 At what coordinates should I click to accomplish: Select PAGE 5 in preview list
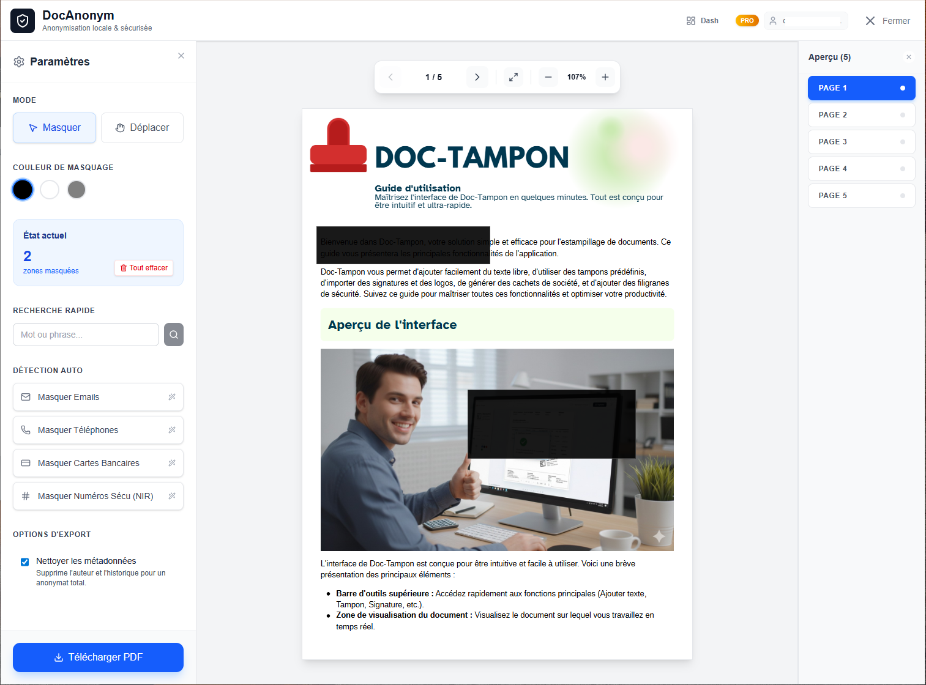(x=861, y=196)
